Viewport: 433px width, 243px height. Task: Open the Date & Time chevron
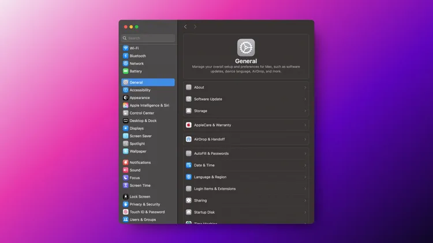tap(305, 165)
